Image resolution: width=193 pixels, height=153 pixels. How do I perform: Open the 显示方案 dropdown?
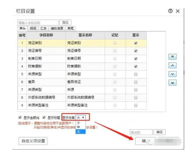point(80,118)
